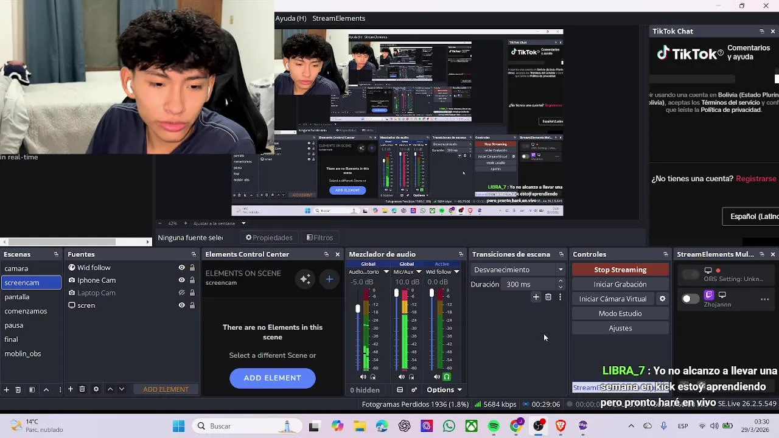The width and height of the screenshot is (779, 438).
Task: Move source down in Fuentes toolbar
Action: click(122, 389)
